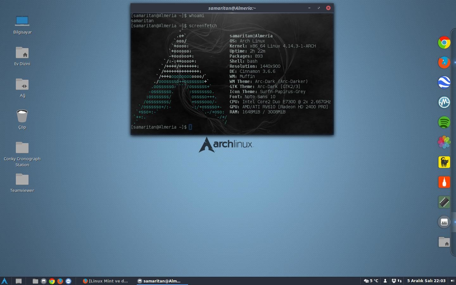Screen dimensions: 456x285
Task: Open the Teamviewer desktop folder
Action: pyautogui.click(x=22, y=183)
